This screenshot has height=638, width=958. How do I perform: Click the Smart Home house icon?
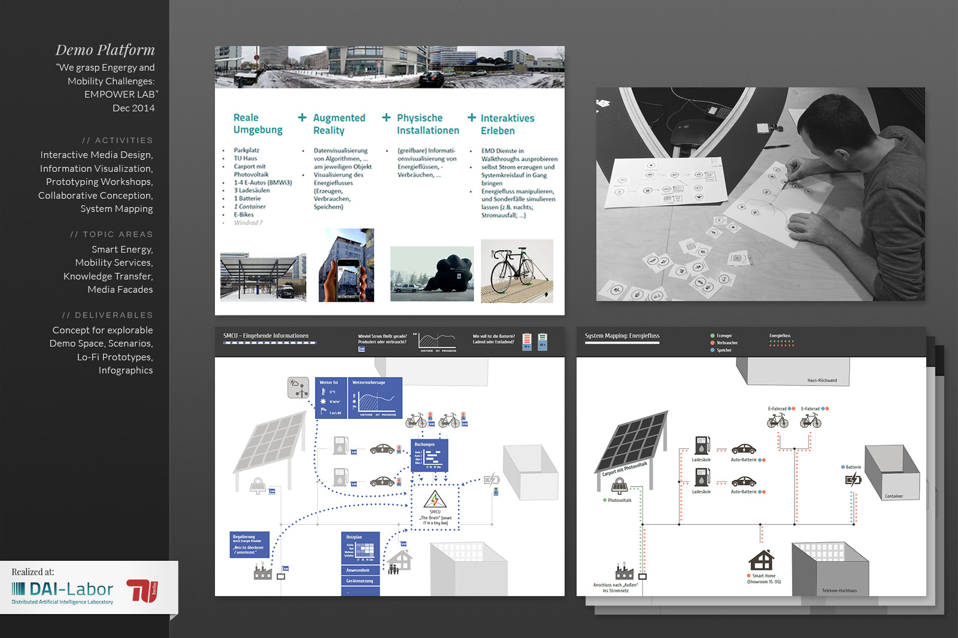click(x=761, y=560)
